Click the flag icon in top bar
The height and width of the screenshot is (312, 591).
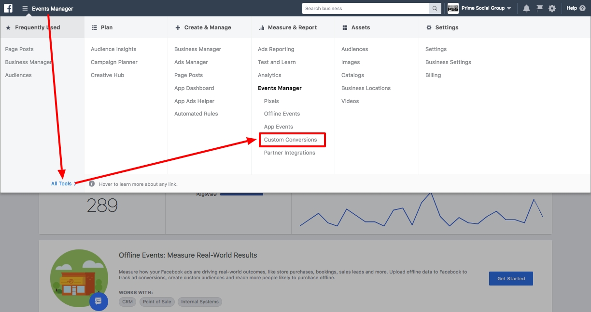point(539,8)
